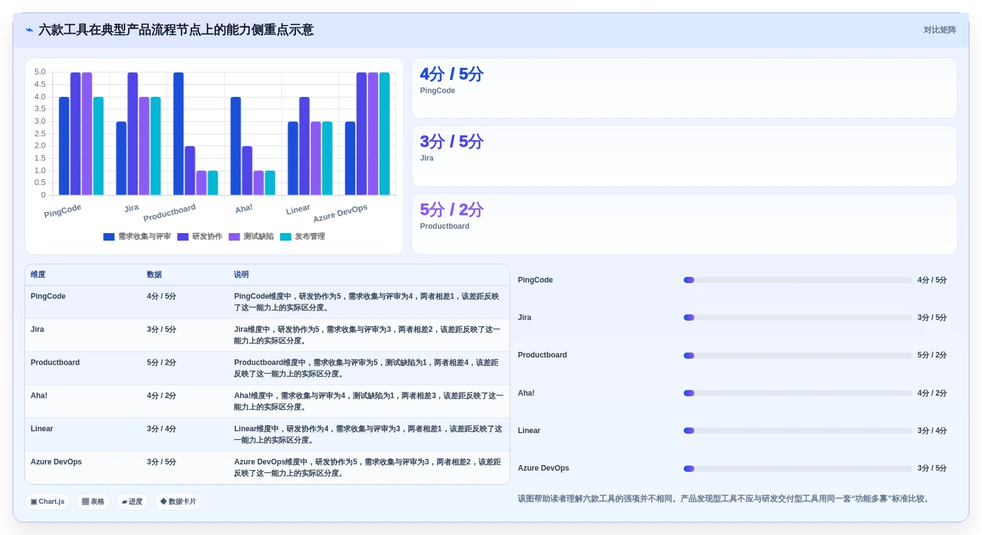
Task: Toggle the 需求收集与评审 legend swatch
Action: (x=109, y=237)
